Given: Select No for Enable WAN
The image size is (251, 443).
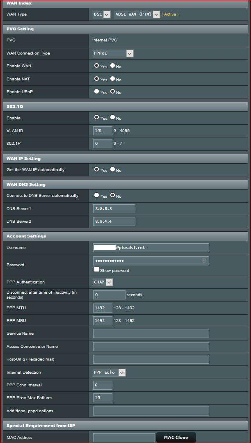Looking at the screenshot, I should pos(113,66).
